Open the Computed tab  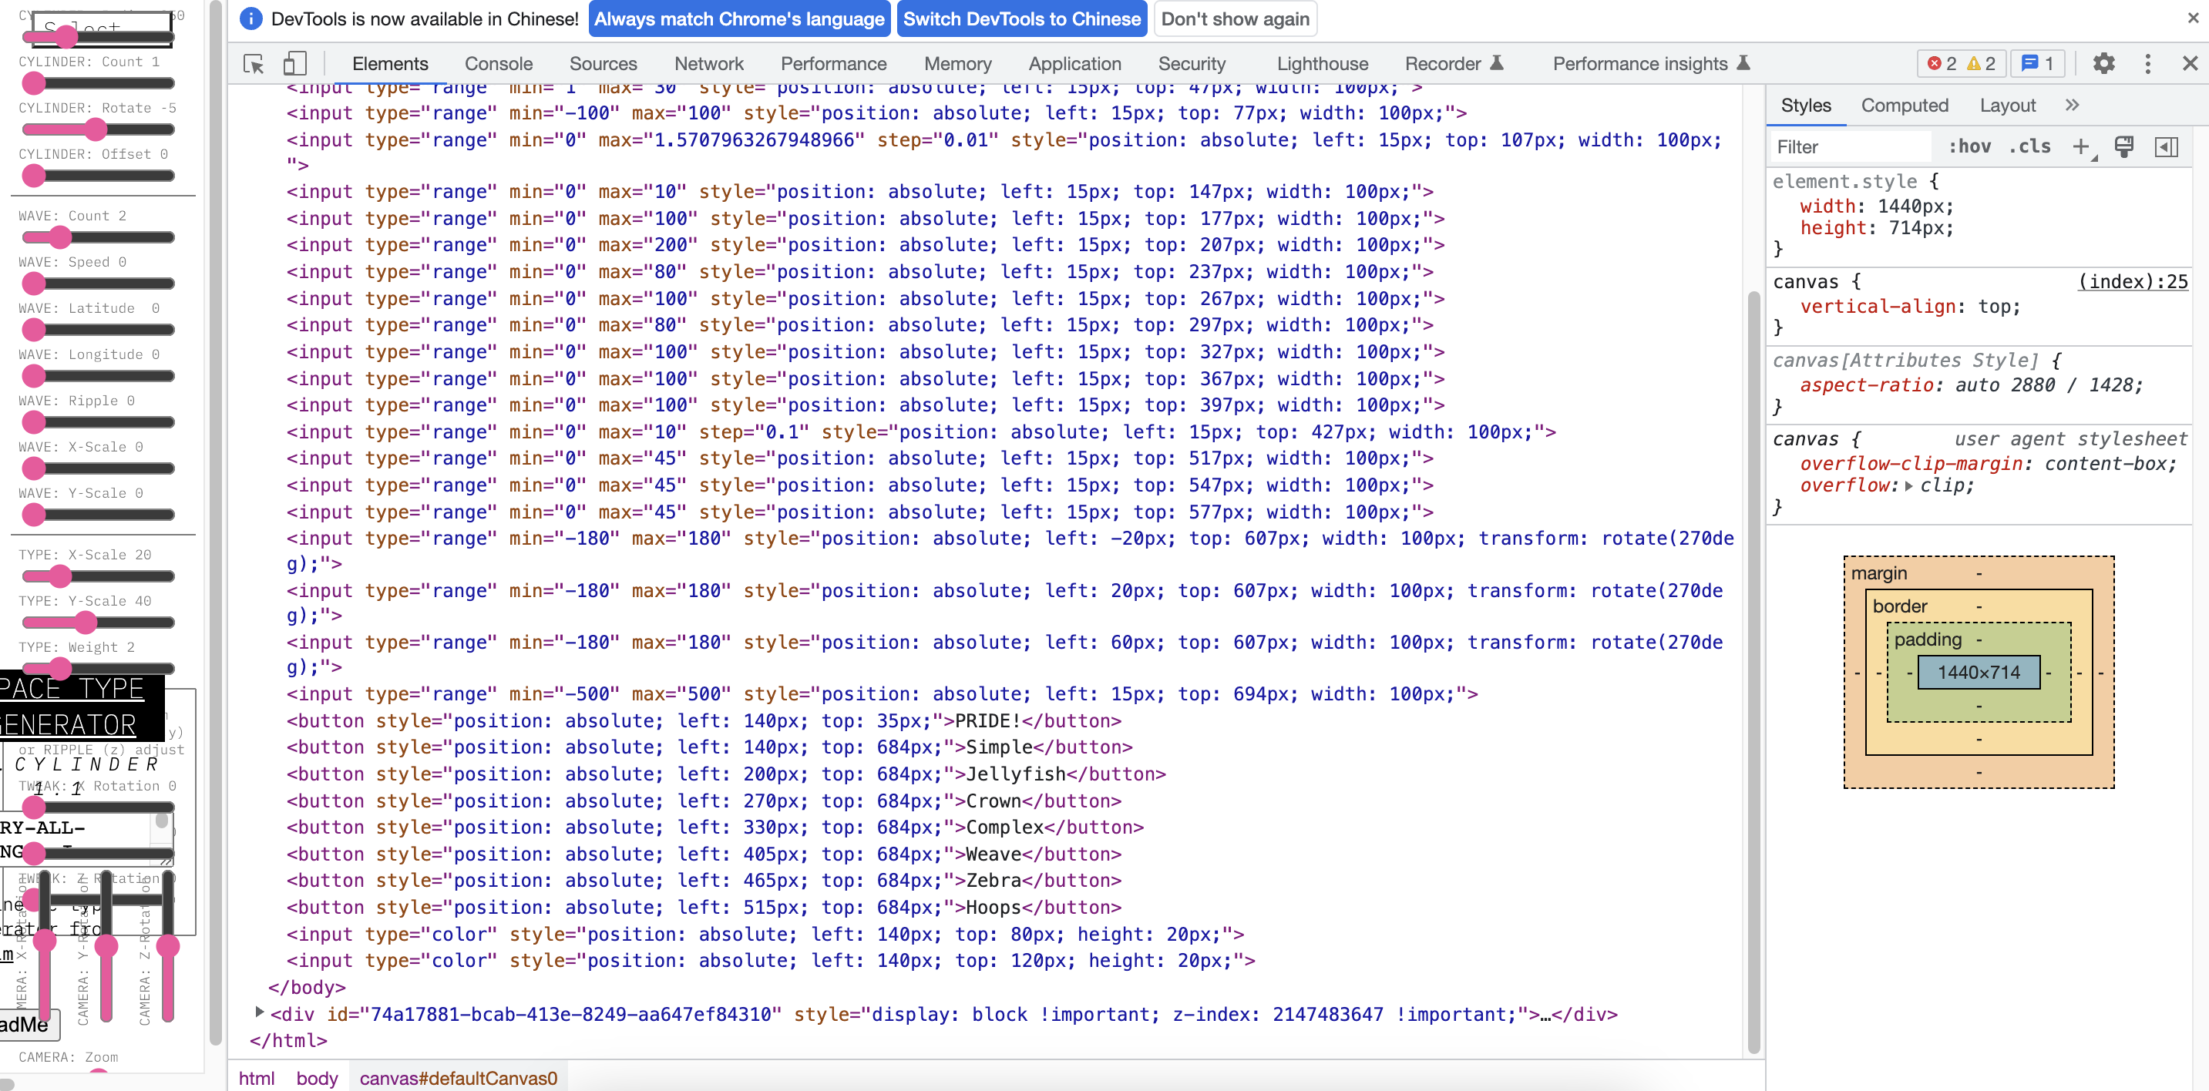[x=1904, y=105]
